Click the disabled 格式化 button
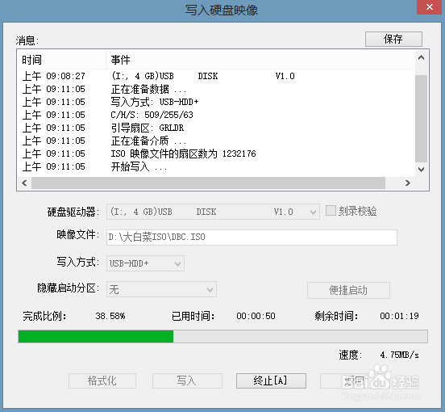445x412 pixels. [x=102, y=380]
